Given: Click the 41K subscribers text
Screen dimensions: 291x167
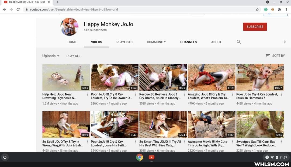Looking at the screenshot, I should (95, 30).
